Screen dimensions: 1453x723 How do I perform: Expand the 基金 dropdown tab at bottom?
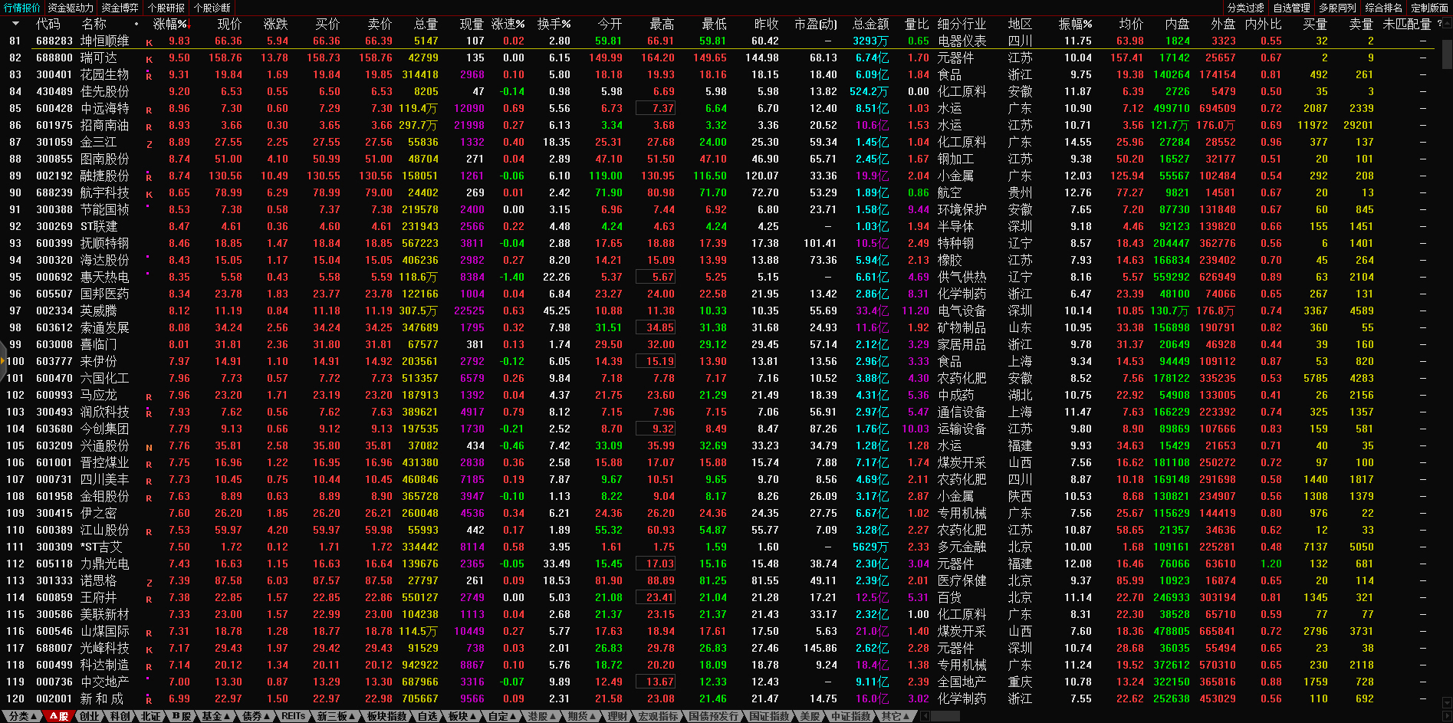tap(215, 716)
